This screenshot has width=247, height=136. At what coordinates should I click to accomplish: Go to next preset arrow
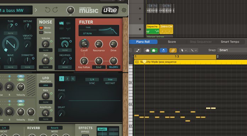[36, 10]
